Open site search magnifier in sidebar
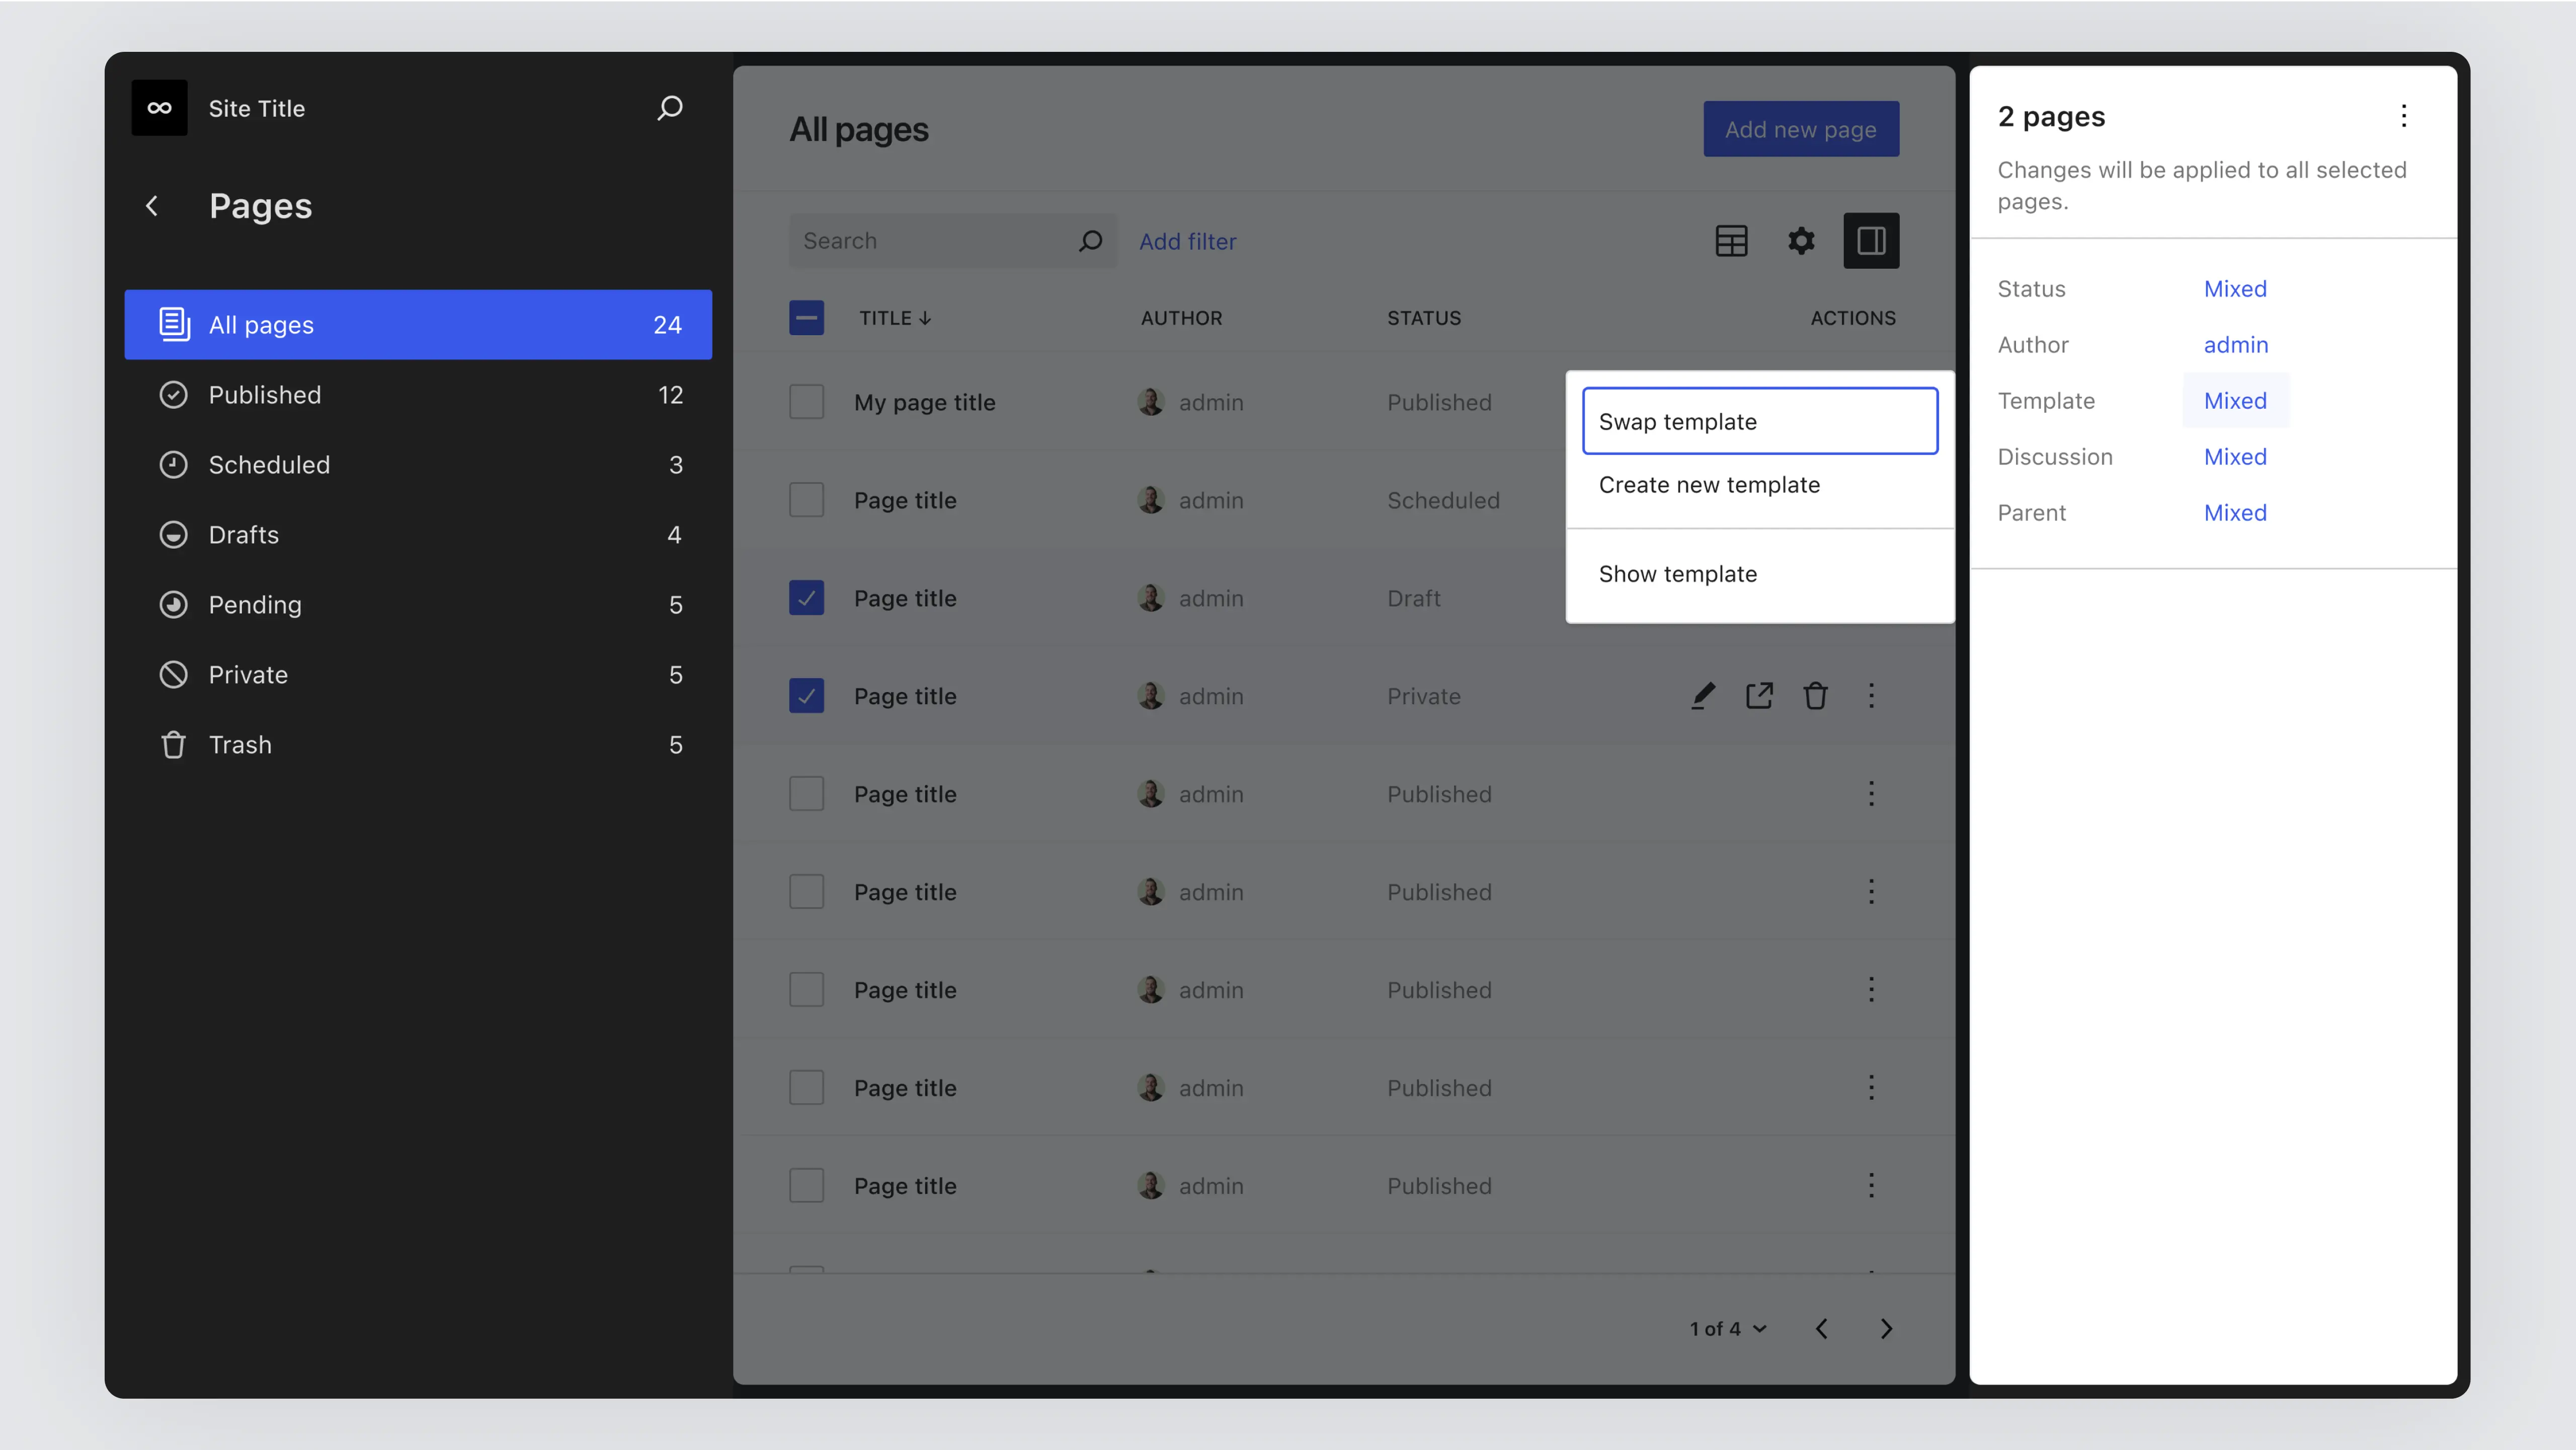This screenshot has height=1450, width=2576. click(x=670, y=107)
